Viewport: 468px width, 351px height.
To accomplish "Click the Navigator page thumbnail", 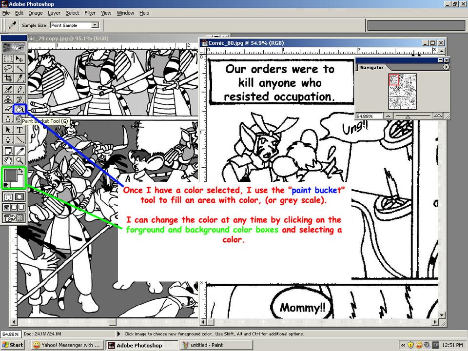I will point(402,91).
